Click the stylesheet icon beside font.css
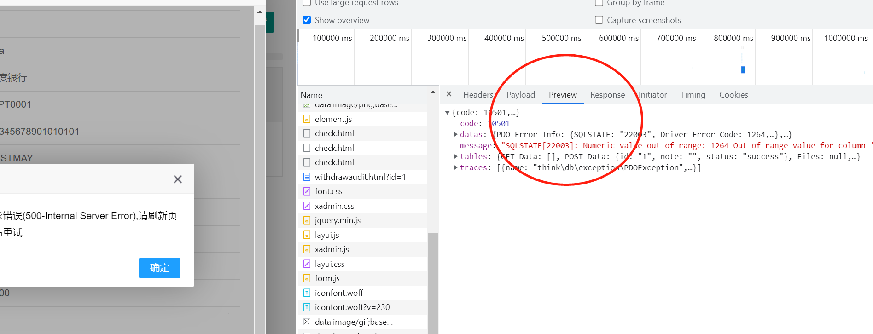This screenshot has height=334, width=873. (307, 191)
